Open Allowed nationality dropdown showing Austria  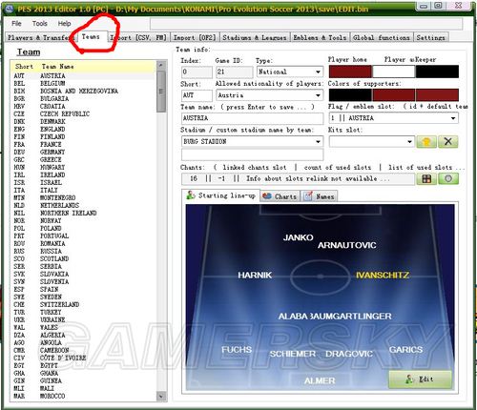click(318, 95)
